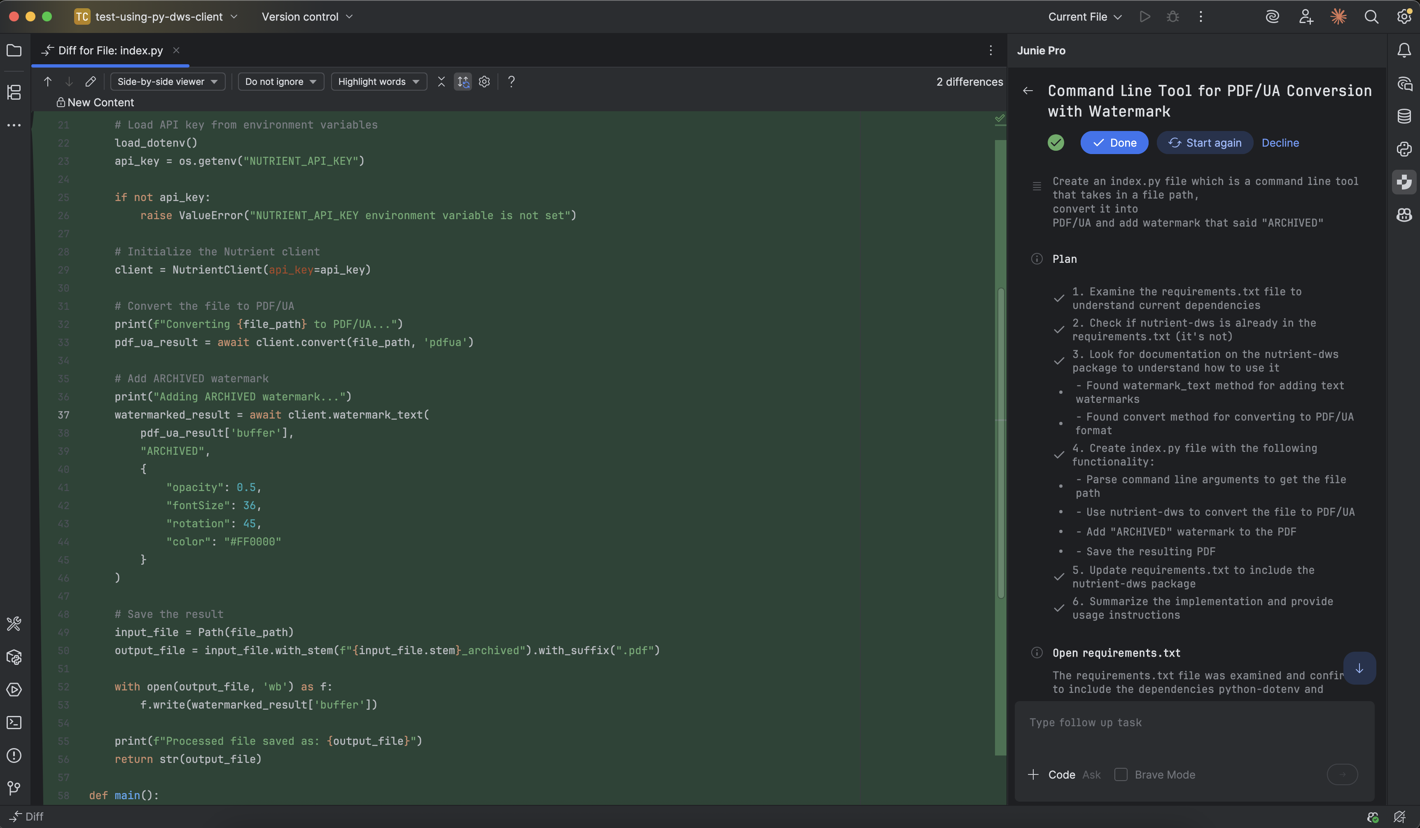Viewport: 1420px width, 828px height.
Task: Open the Highlight words dropdown
Action: [378, 81]
